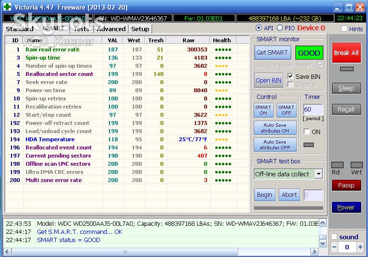This screenshot has width=368, height=257.
Task: Increase sound value with plus button
Action: click(360, 247)
